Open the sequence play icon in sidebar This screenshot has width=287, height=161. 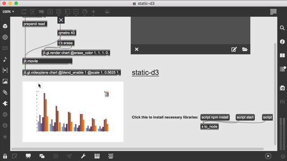(x=5, y=70)
